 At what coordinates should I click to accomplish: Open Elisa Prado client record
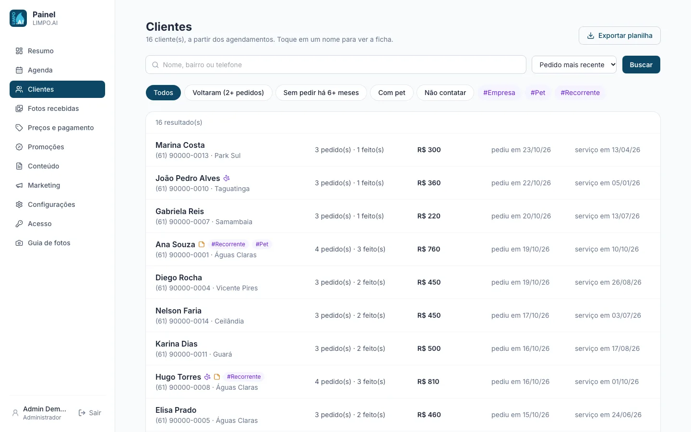[x=403, y=415]
